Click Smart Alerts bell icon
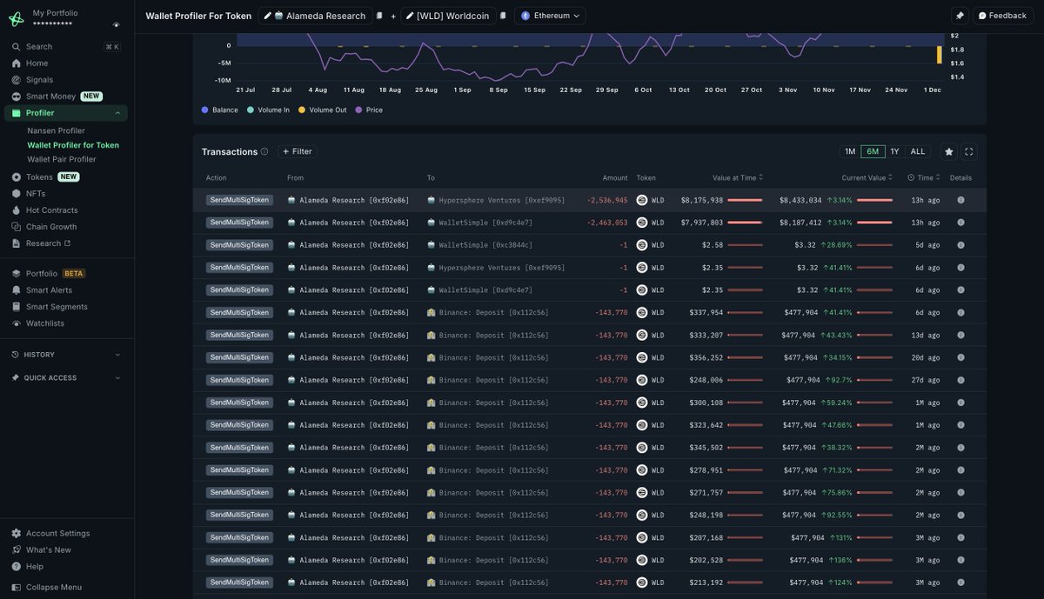 pyautogui.click(x=17, y=290)
